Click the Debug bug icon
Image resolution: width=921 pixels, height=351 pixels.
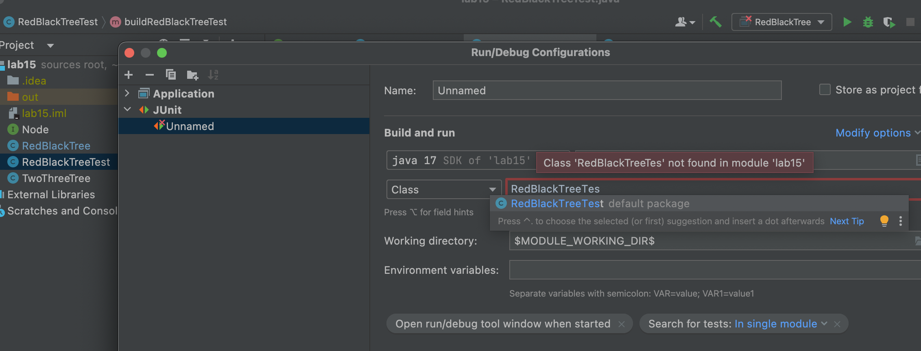pos(868,22)
